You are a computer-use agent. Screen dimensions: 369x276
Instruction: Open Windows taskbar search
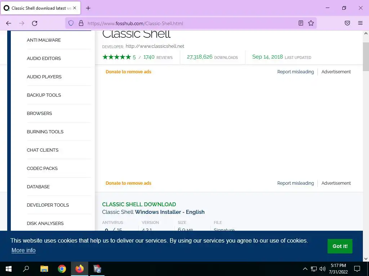(26, 269)
